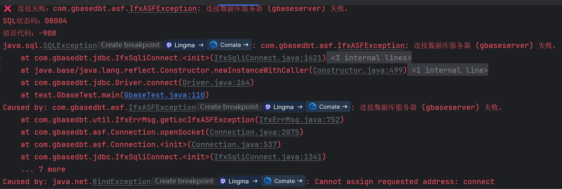
Task: Open the Driver.java:264 stack frame link
Action: pos(216,82)
